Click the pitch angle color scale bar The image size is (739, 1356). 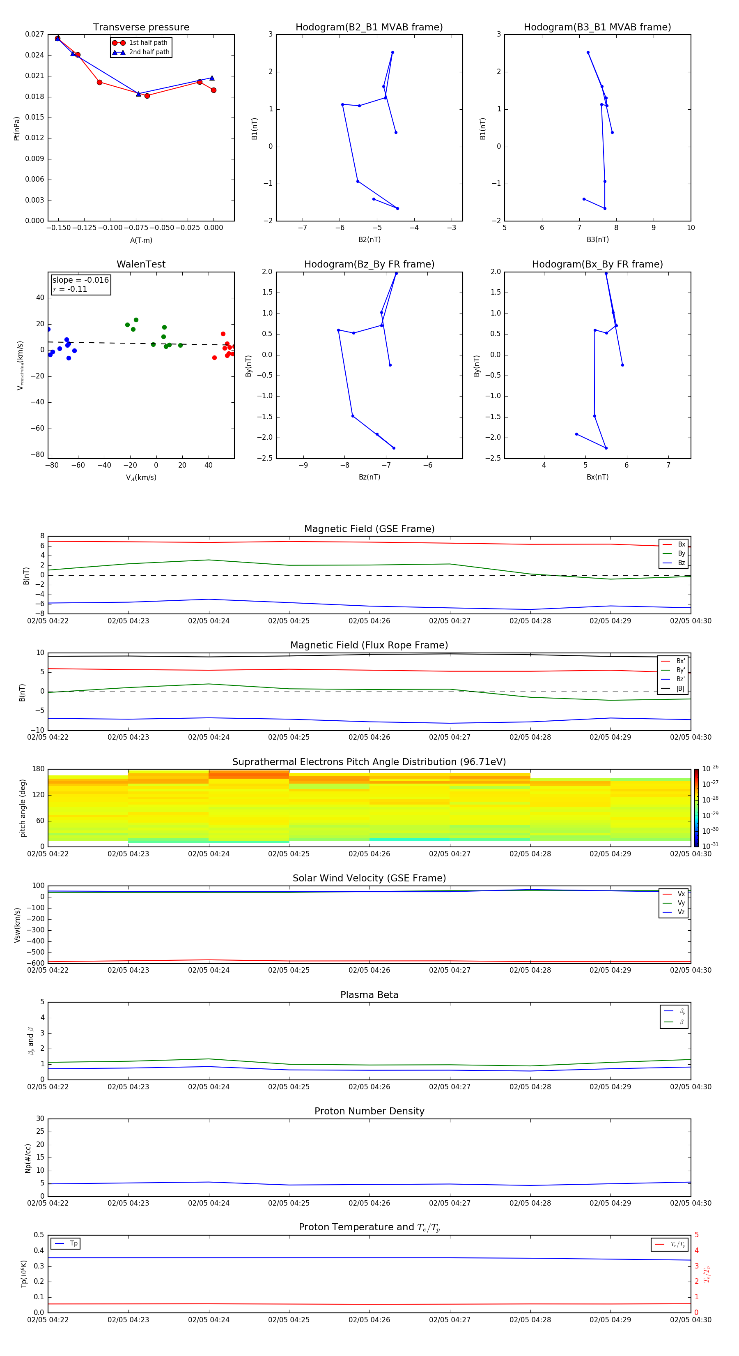[696, 808]
